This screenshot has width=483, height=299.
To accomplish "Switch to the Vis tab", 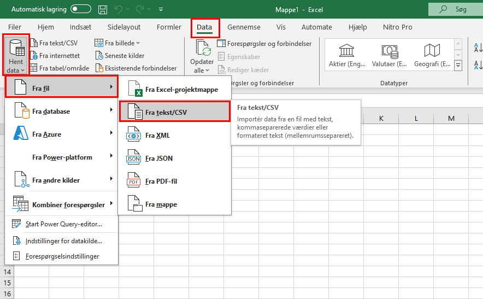I will click(281, 27).
